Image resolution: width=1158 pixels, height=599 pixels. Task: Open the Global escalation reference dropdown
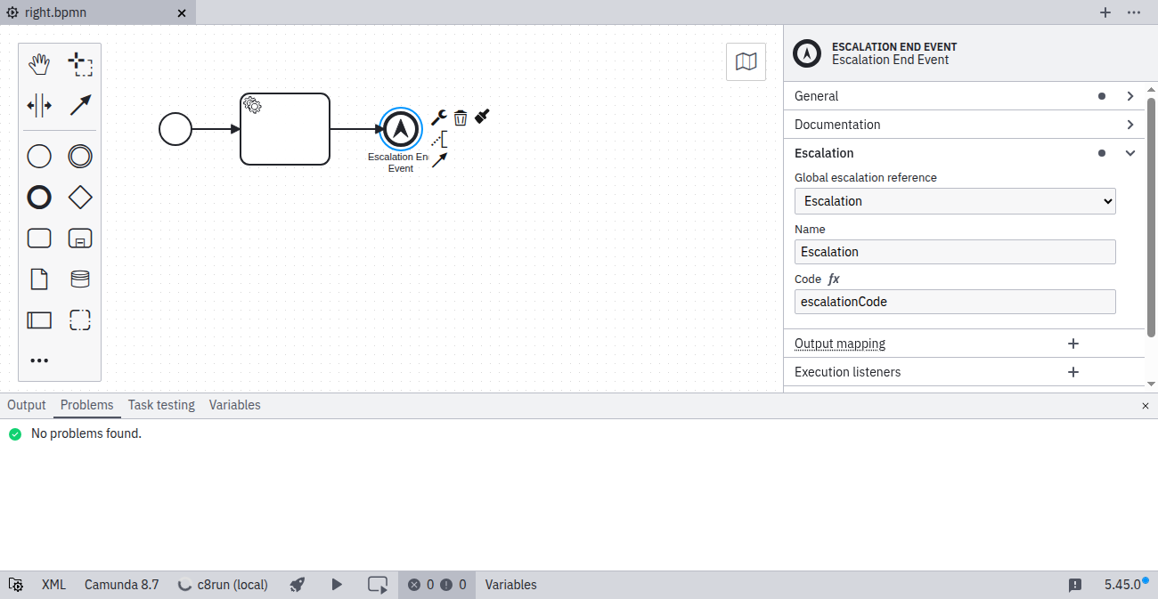954,200
